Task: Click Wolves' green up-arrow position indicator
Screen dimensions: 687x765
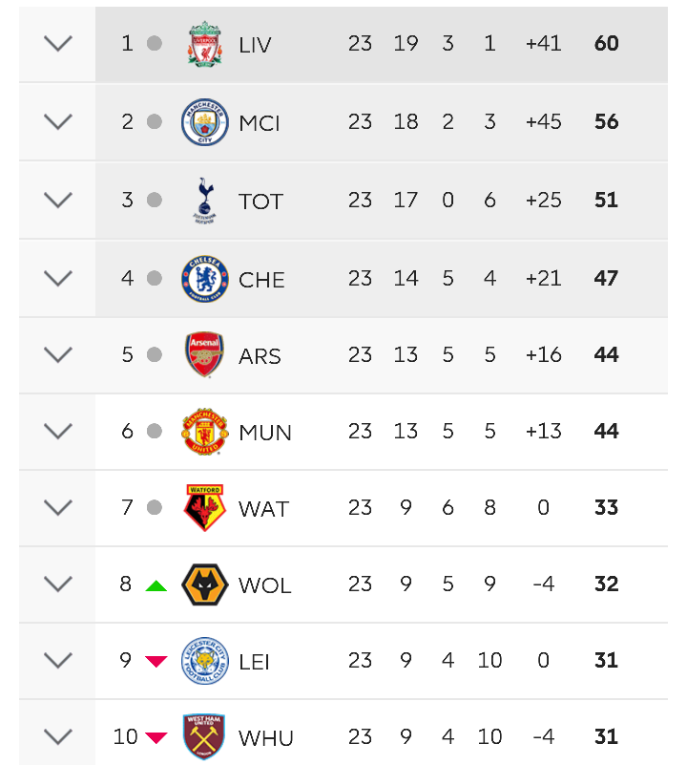Action: coord(156,585)
